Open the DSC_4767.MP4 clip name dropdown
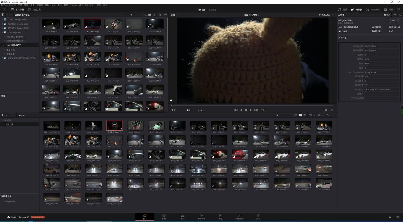Screen dimensions: 403x222 point(253,15)
